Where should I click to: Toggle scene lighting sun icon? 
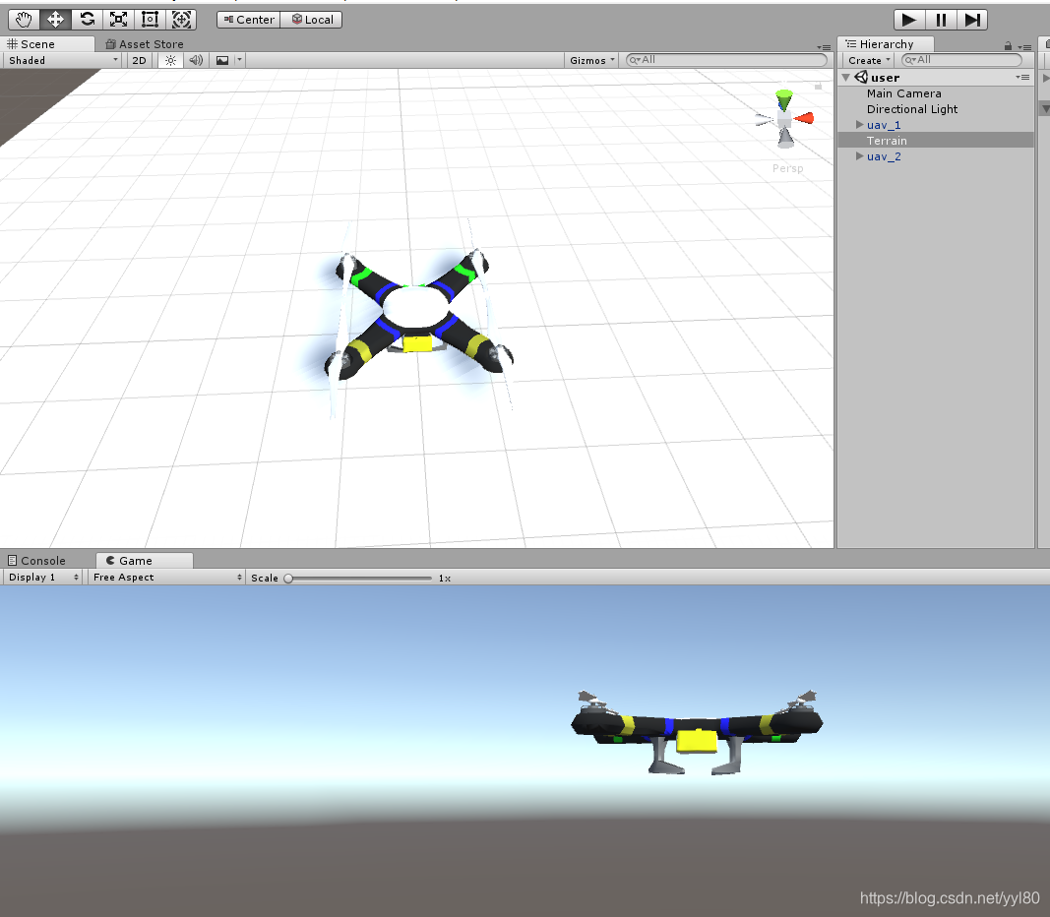(x=171, y=60)
